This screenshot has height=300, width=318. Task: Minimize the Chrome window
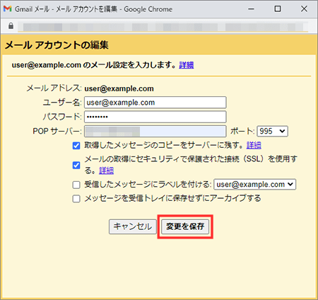click(x=252, y=9)
